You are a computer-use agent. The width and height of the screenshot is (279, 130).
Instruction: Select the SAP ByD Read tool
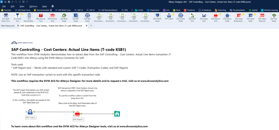click(x=87, y=17)
